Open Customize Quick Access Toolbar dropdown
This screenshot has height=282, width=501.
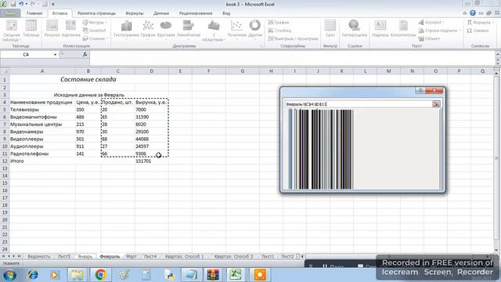tap(53, 4)
